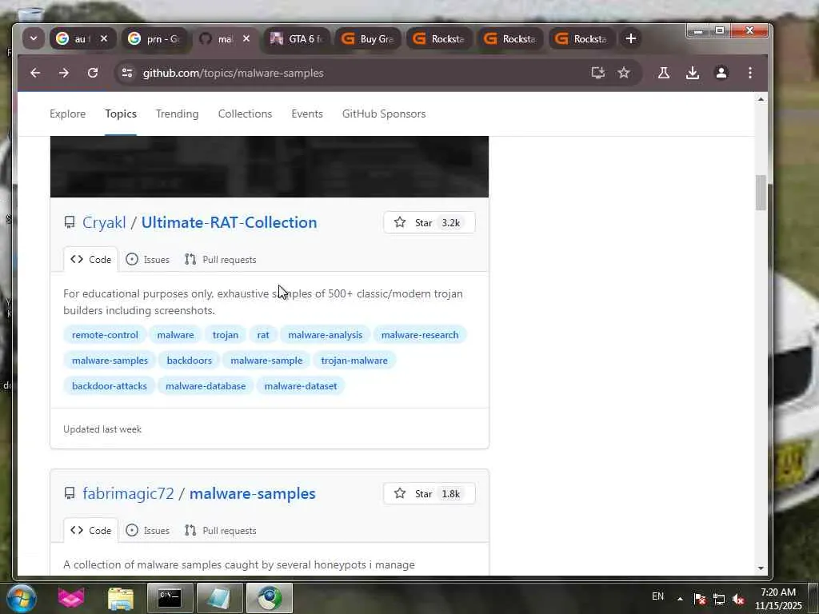819x614 pixels.
Task: Click the install app icon in address bar
Action: pos(598,73)
